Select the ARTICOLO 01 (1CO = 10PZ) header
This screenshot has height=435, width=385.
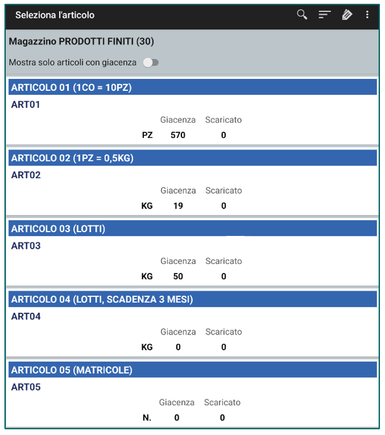click(x=193, y=87)
